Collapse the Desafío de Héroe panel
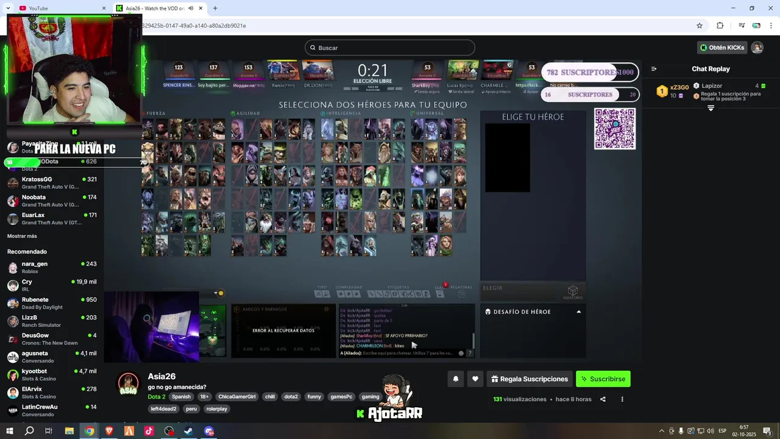This screenshot has width=780, height=439. (x=578, y=312)
